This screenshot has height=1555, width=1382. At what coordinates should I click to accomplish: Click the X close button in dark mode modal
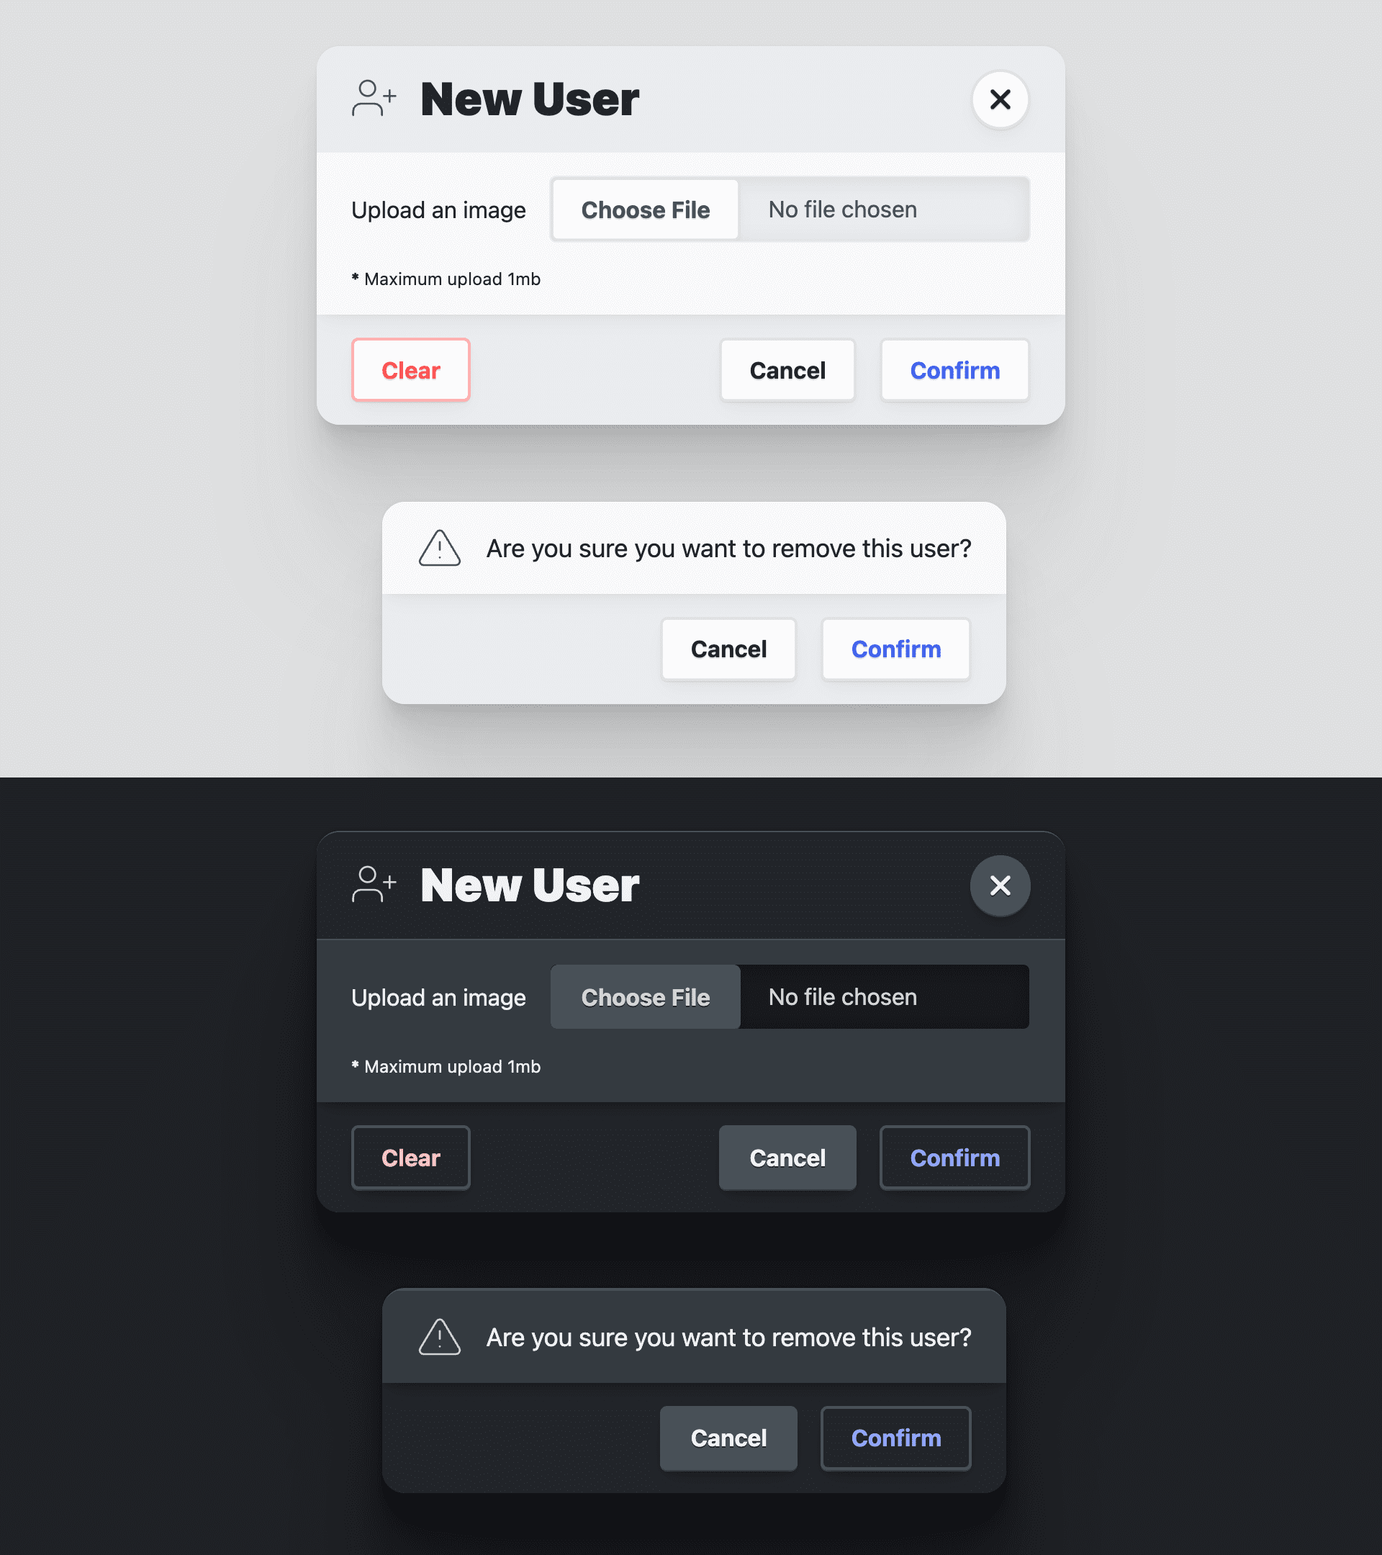coord(1001,885)
